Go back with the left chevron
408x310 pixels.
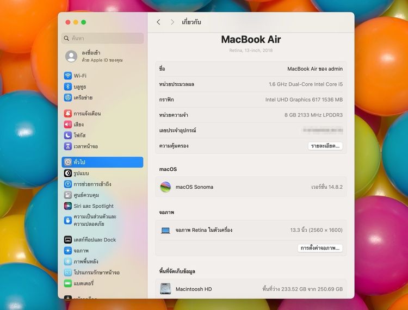pyautogui.click(x=158, y=22)
